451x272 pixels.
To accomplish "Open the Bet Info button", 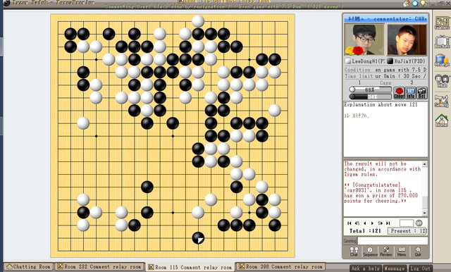I will tap(410, 93).
